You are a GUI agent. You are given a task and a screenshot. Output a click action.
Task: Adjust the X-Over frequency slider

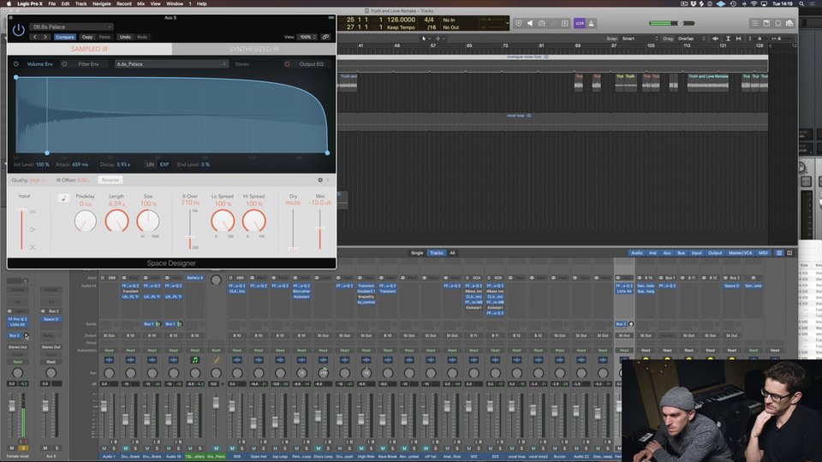point(190,238)
